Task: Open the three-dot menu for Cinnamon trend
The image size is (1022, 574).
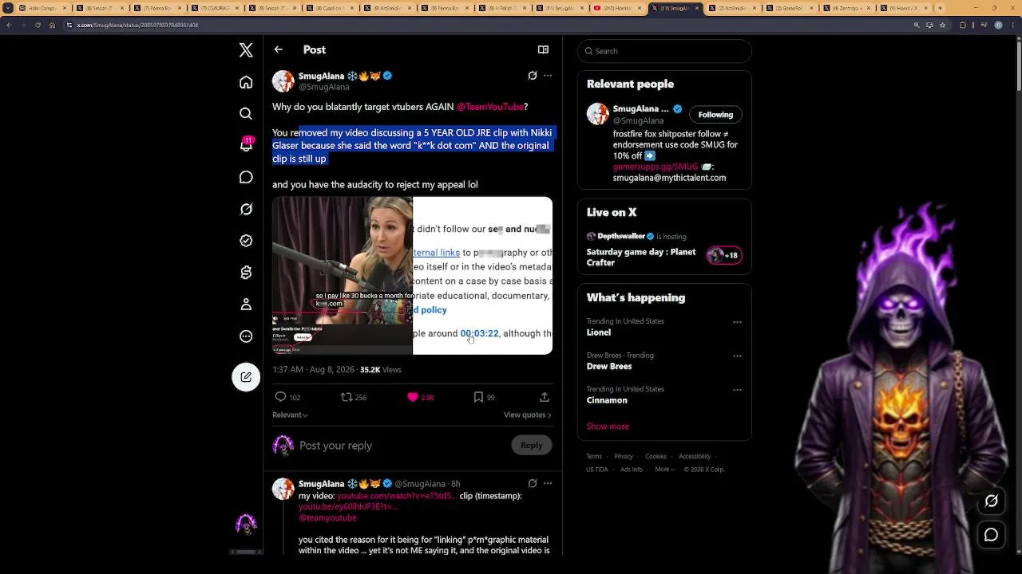Action: (737, 390)
